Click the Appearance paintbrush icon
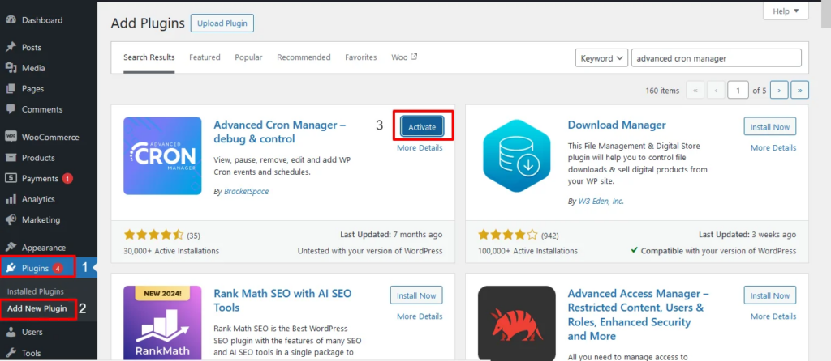This screenshot has width=831, height=361. 11,248
